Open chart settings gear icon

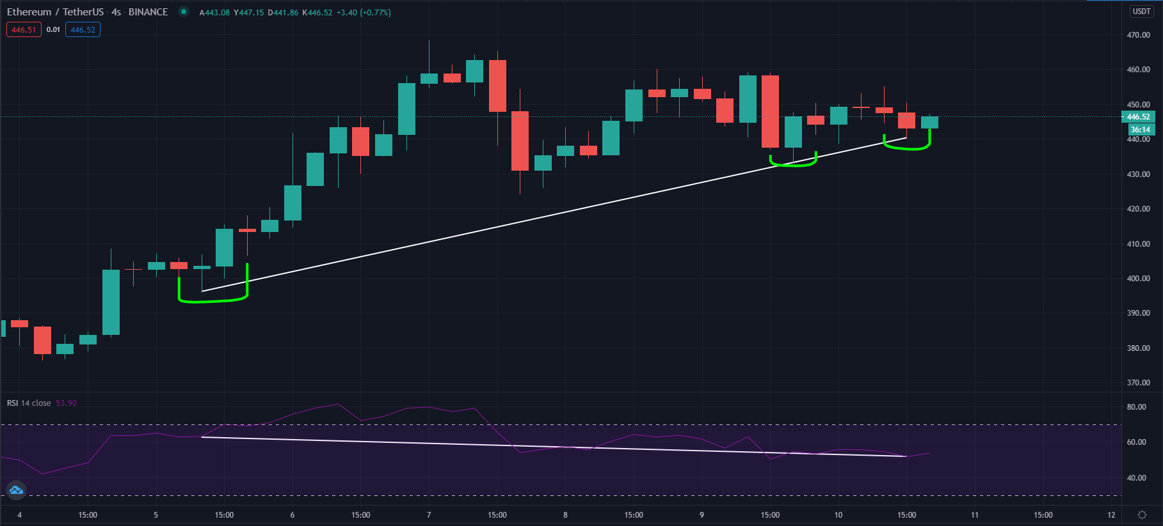pyautogui.click(x=1142, y=514)
